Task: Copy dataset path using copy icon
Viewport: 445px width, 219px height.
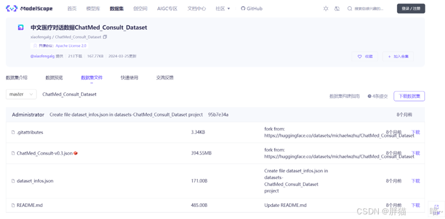Action: [105, 37]
